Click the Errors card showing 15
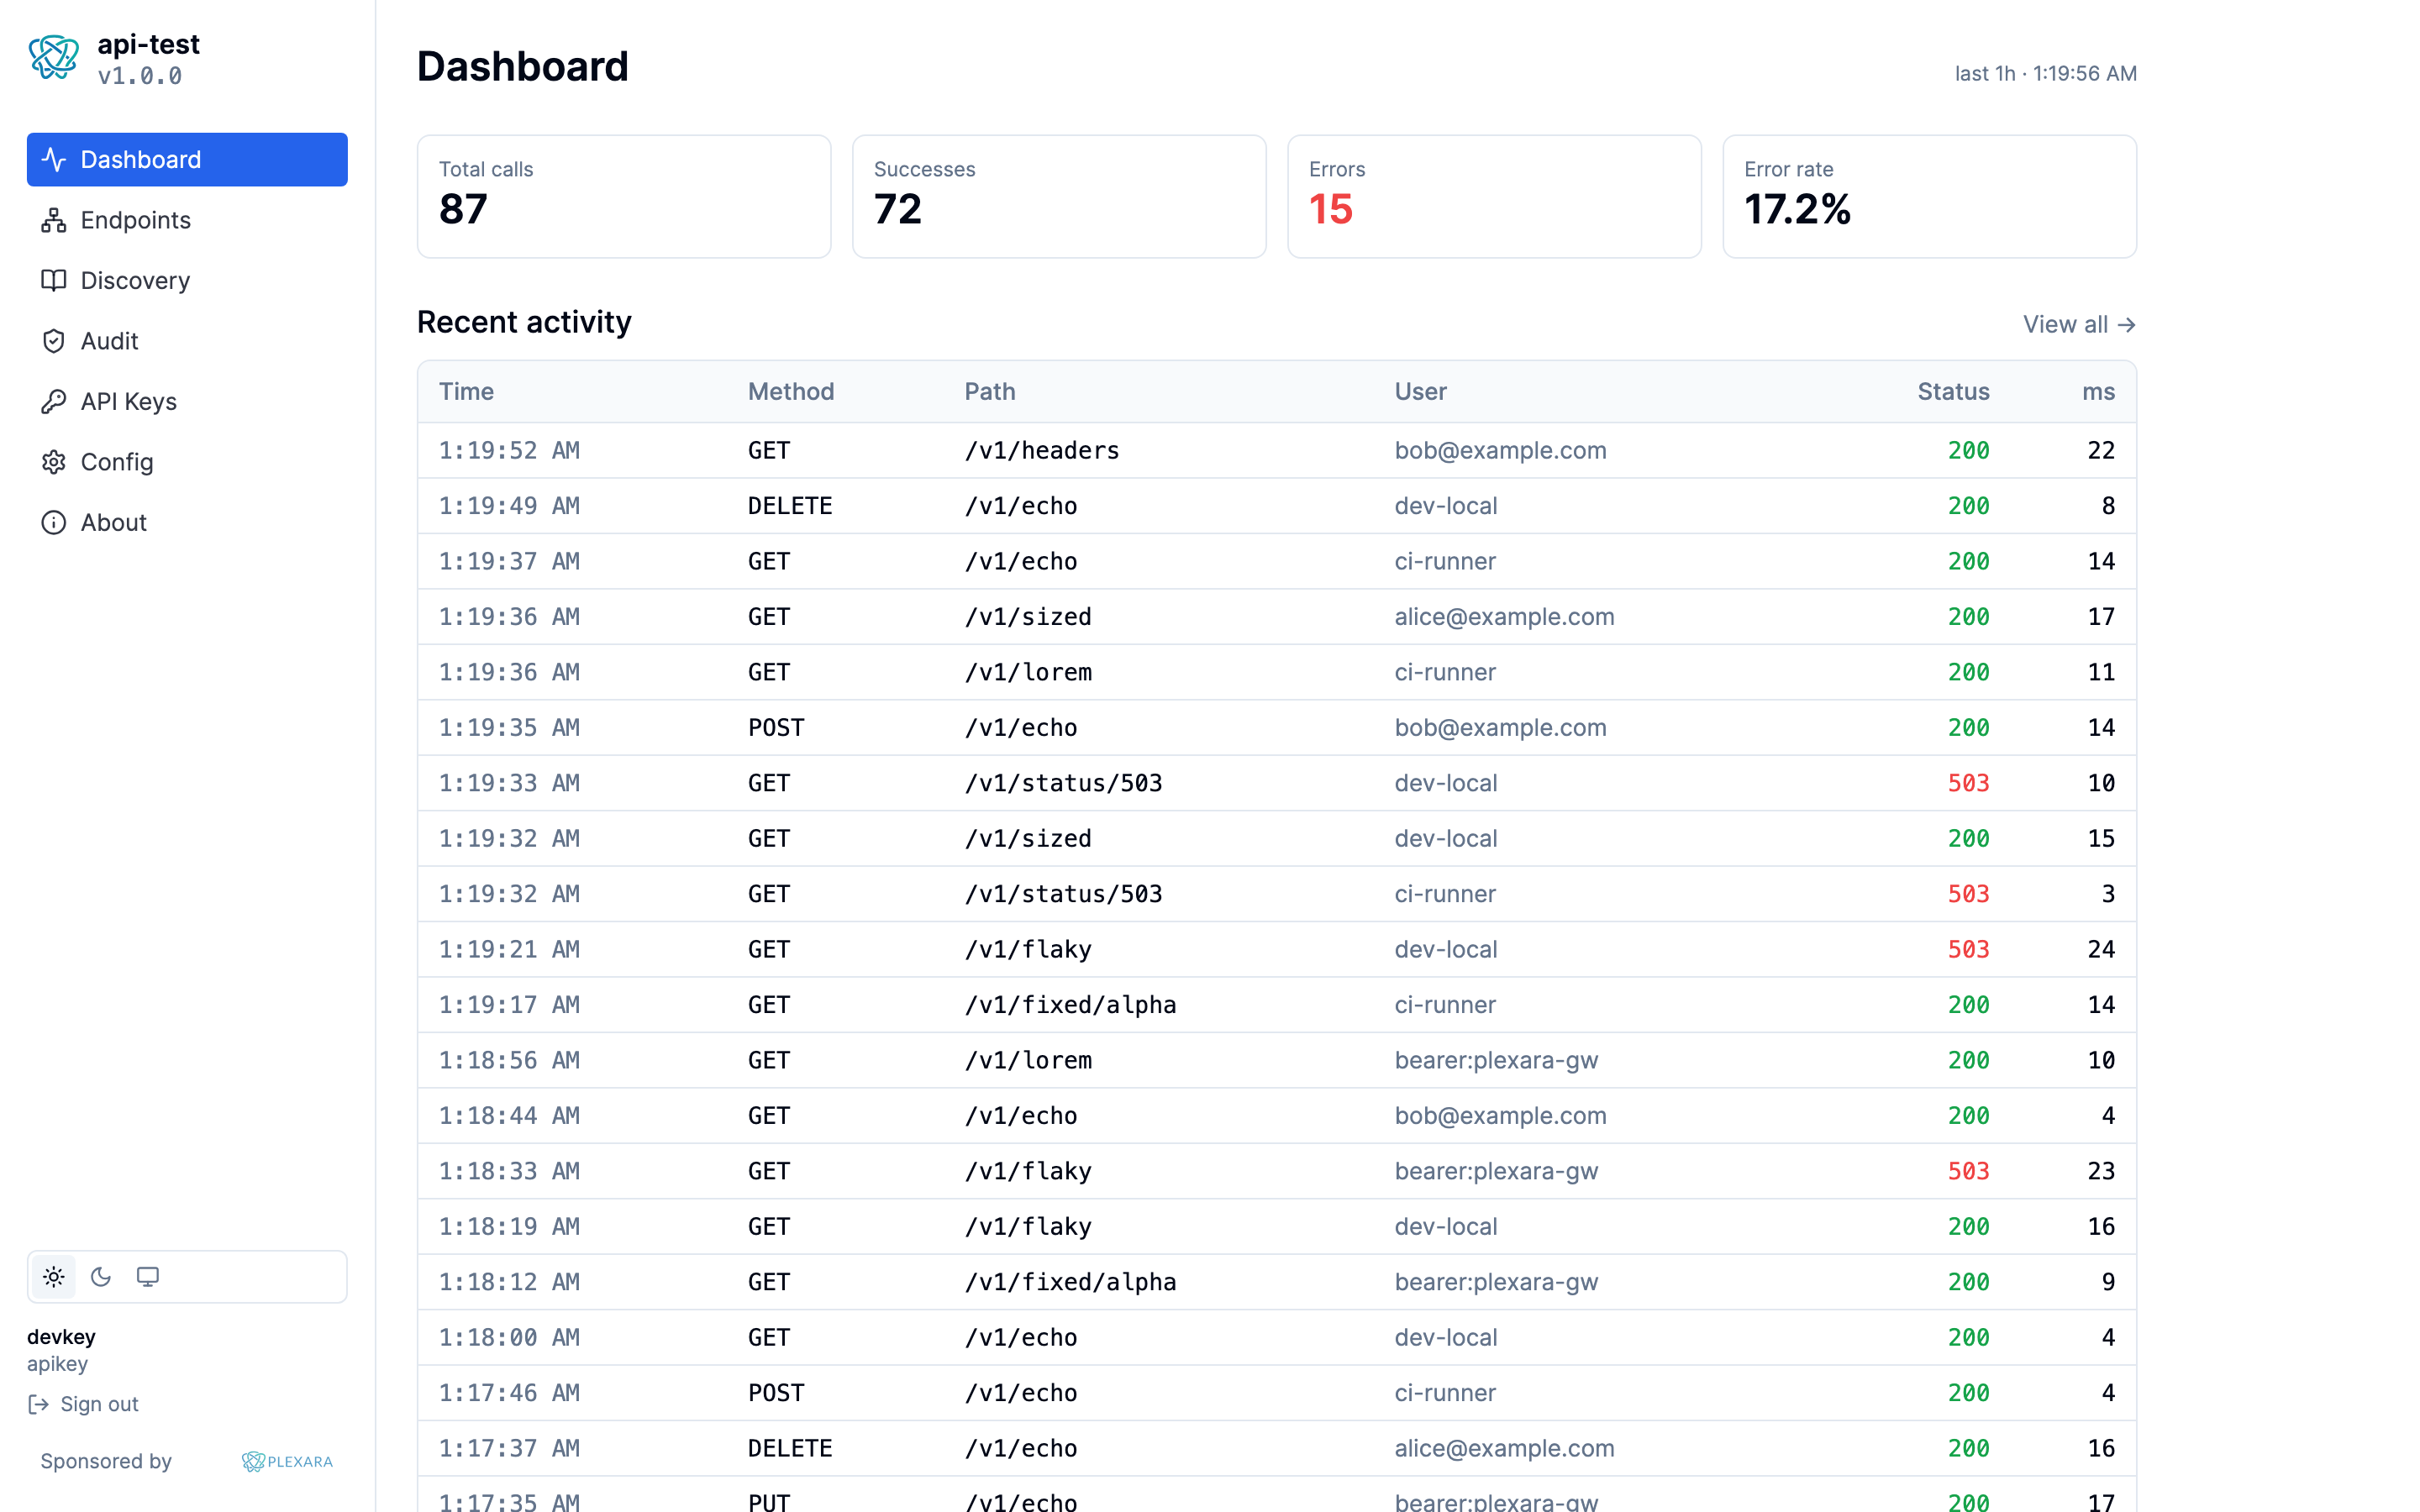Screen dimensions: 2420x1512 [1494, 197]
